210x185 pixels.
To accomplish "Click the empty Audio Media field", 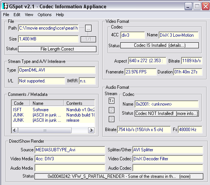I will [x=70, y=168].
